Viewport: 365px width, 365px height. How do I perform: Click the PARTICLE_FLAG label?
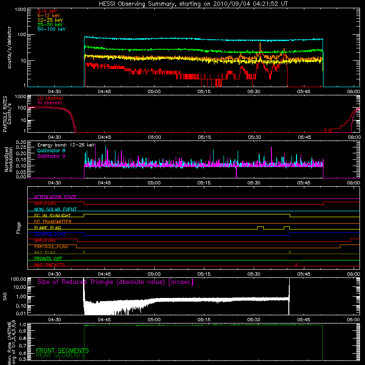click(51, 246)
